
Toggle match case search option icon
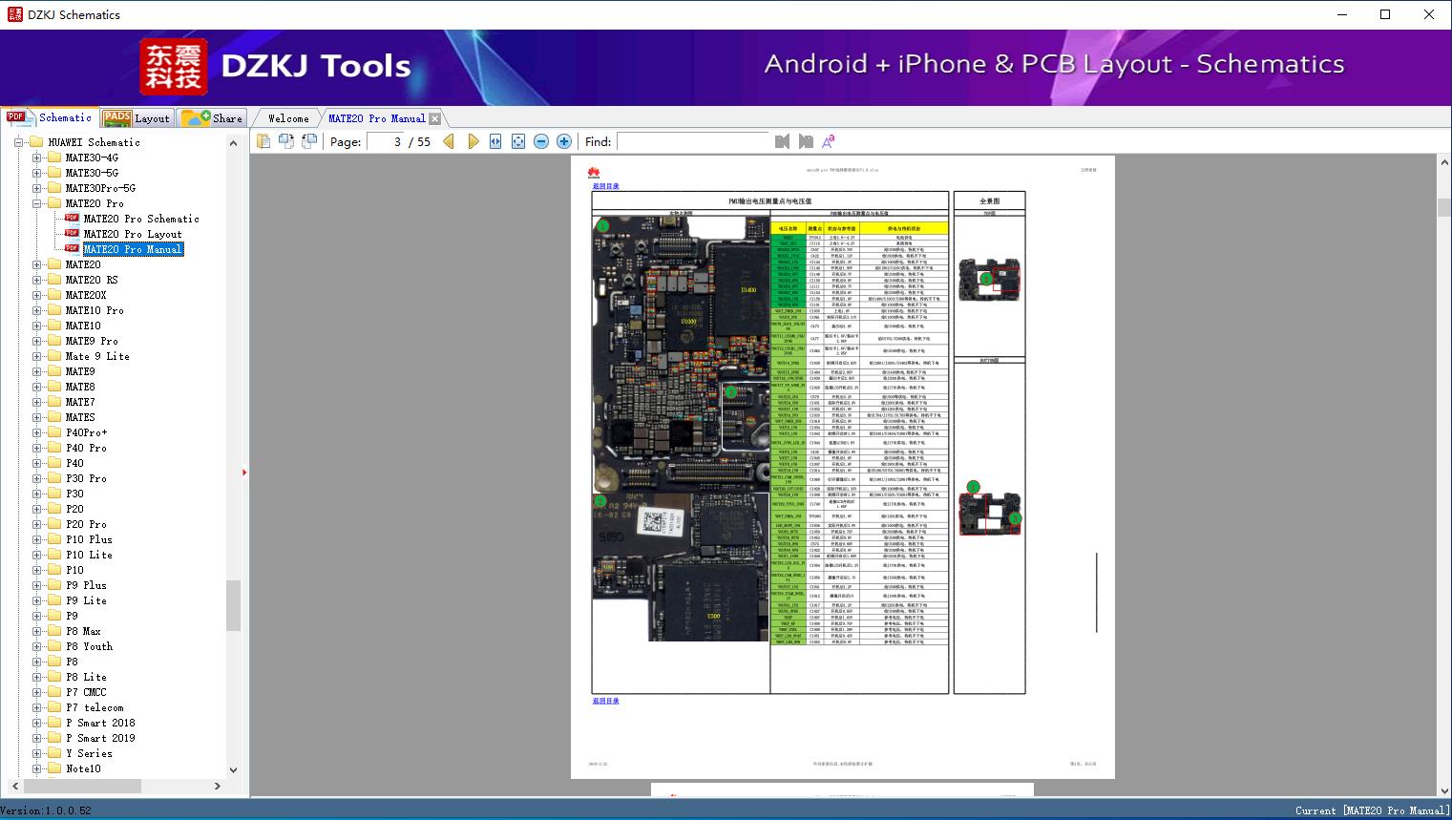(828, 141)
